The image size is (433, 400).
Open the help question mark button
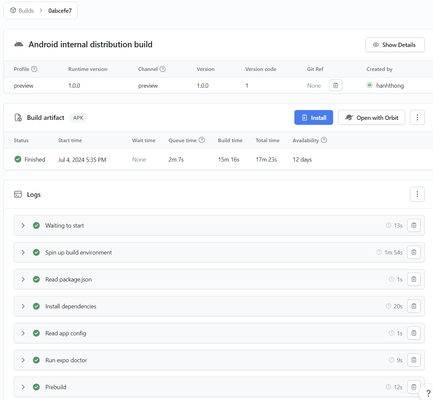tap(428, 393)
